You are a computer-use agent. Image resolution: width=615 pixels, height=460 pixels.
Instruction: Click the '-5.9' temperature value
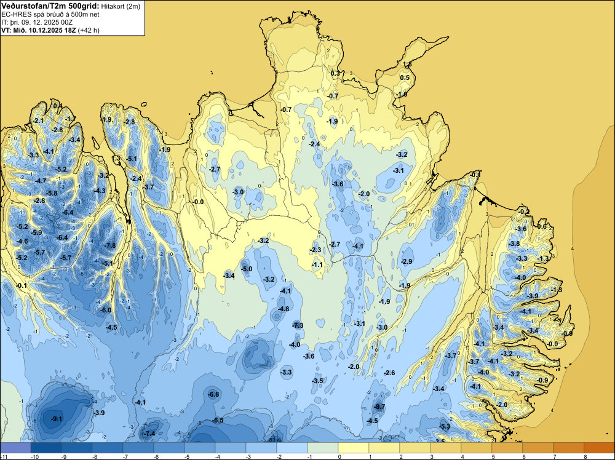36,232
